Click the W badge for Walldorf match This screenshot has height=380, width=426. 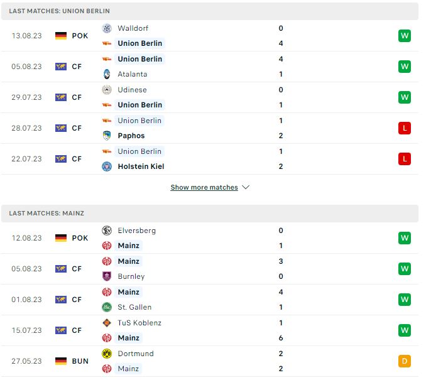(405, 36)
